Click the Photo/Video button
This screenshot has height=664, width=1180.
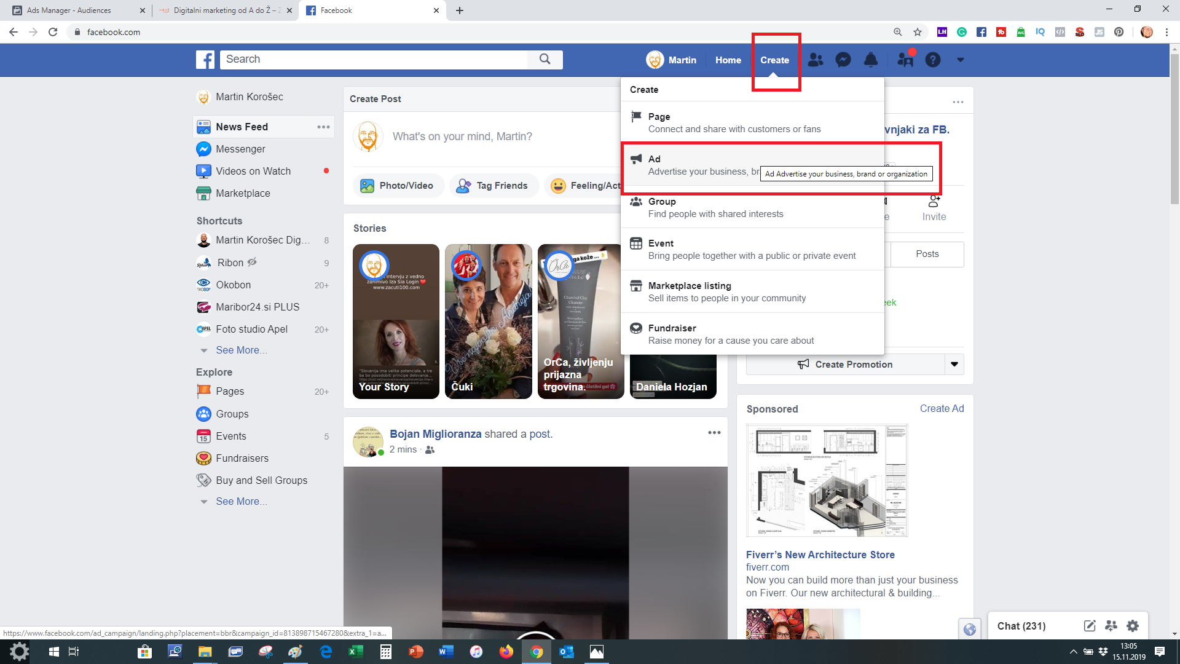point(398,186)
